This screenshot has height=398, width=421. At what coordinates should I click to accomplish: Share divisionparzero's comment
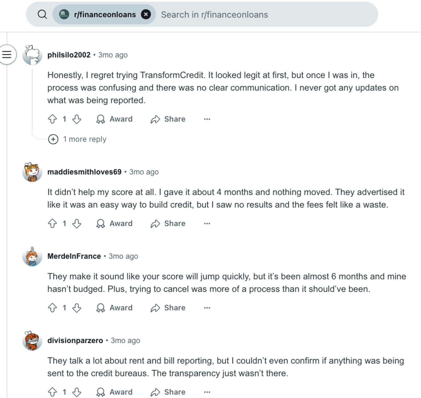(x=168, y=392)
